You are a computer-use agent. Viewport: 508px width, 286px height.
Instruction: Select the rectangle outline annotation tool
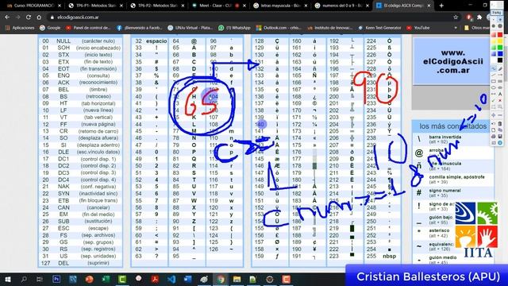(494, 81)
